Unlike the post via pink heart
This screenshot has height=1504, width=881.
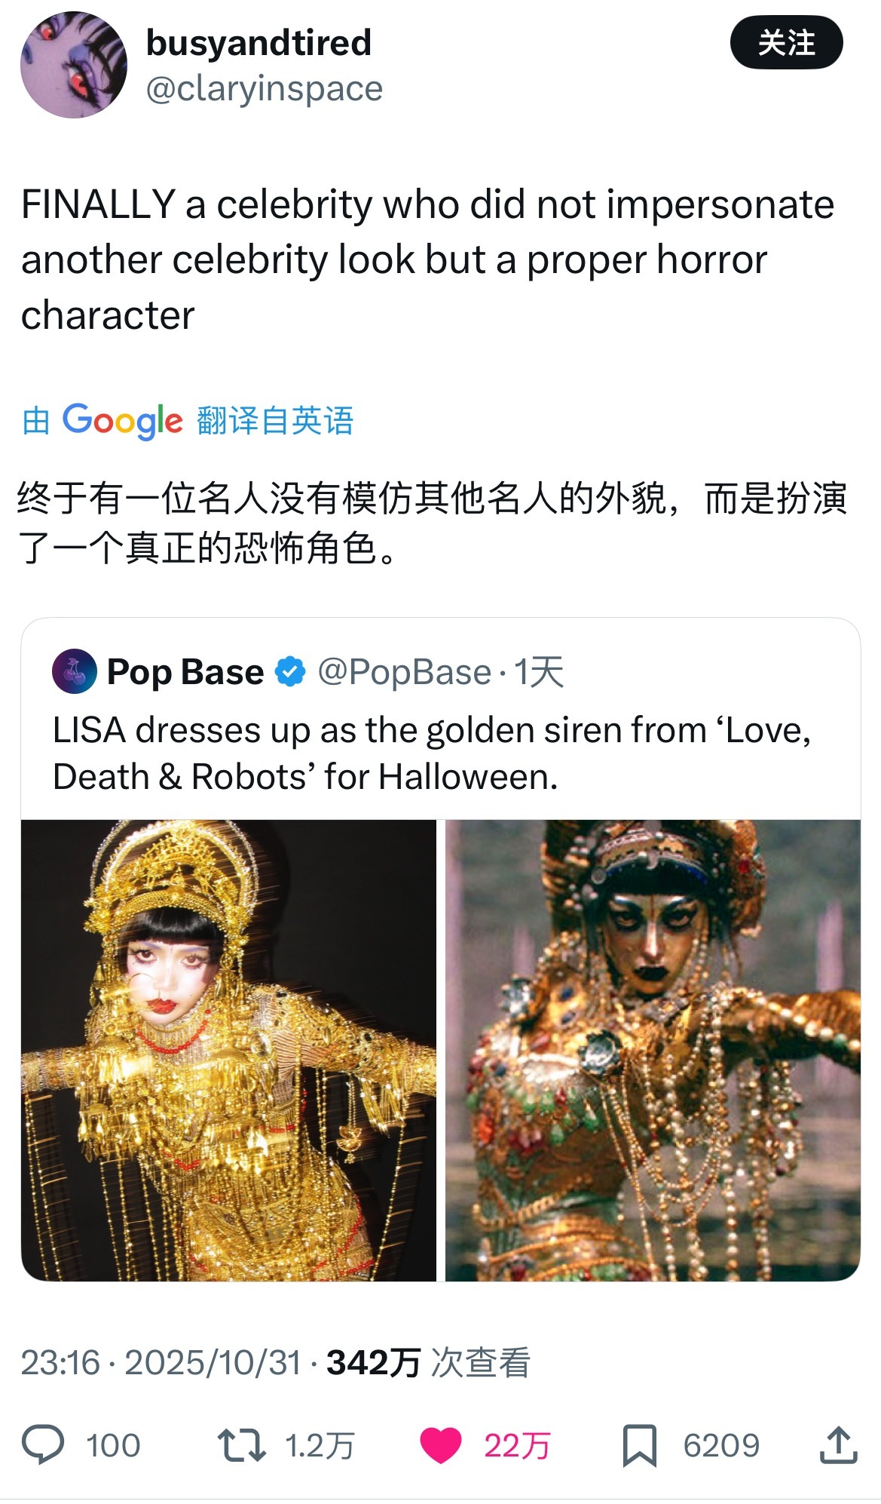[440, 1445]
